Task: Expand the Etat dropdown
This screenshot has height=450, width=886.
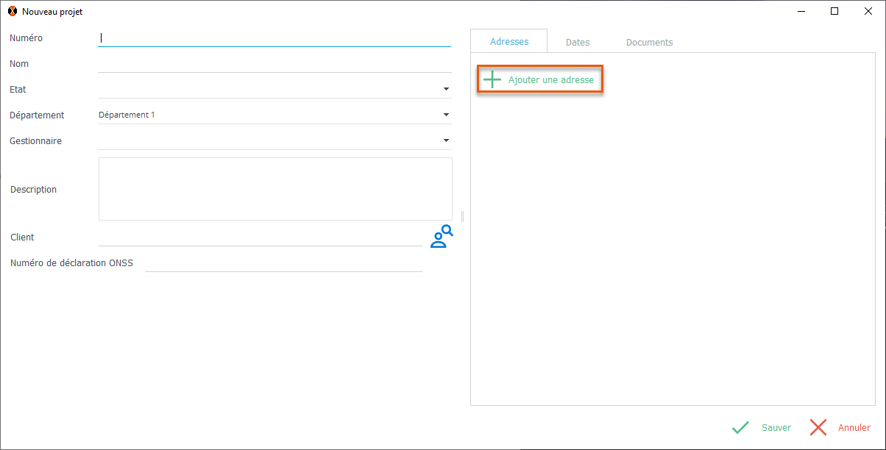Action: pos(446,90)
